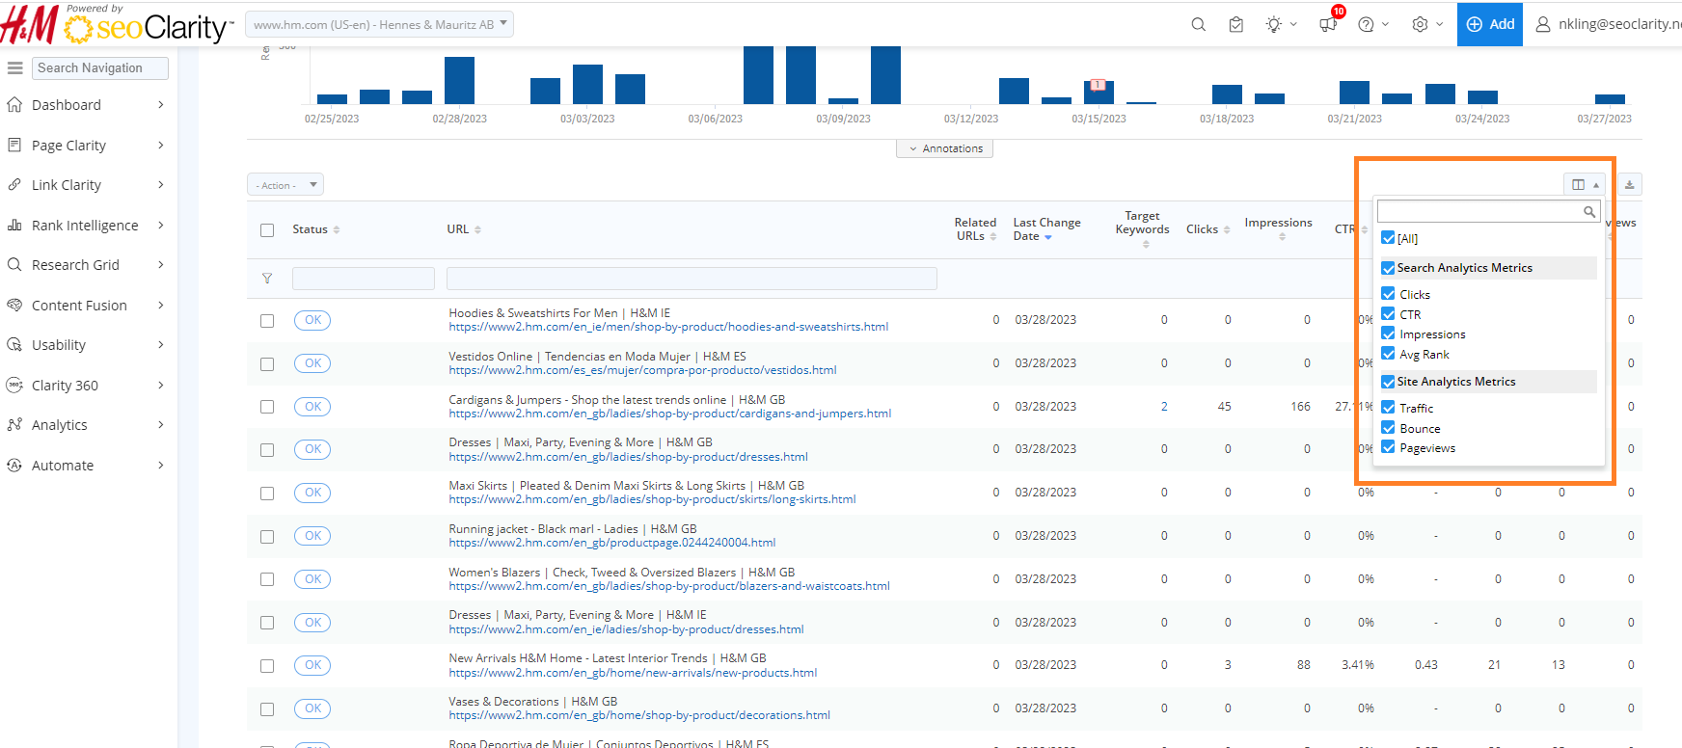This screenshot has width=1682, height=748.
Task: Open the help question mark icon
Action: click(x=1366, y=24)
